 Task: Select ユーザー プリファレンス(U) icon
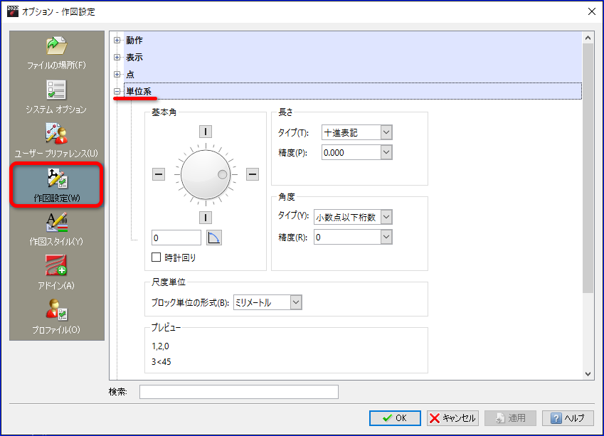coord(57,141)
